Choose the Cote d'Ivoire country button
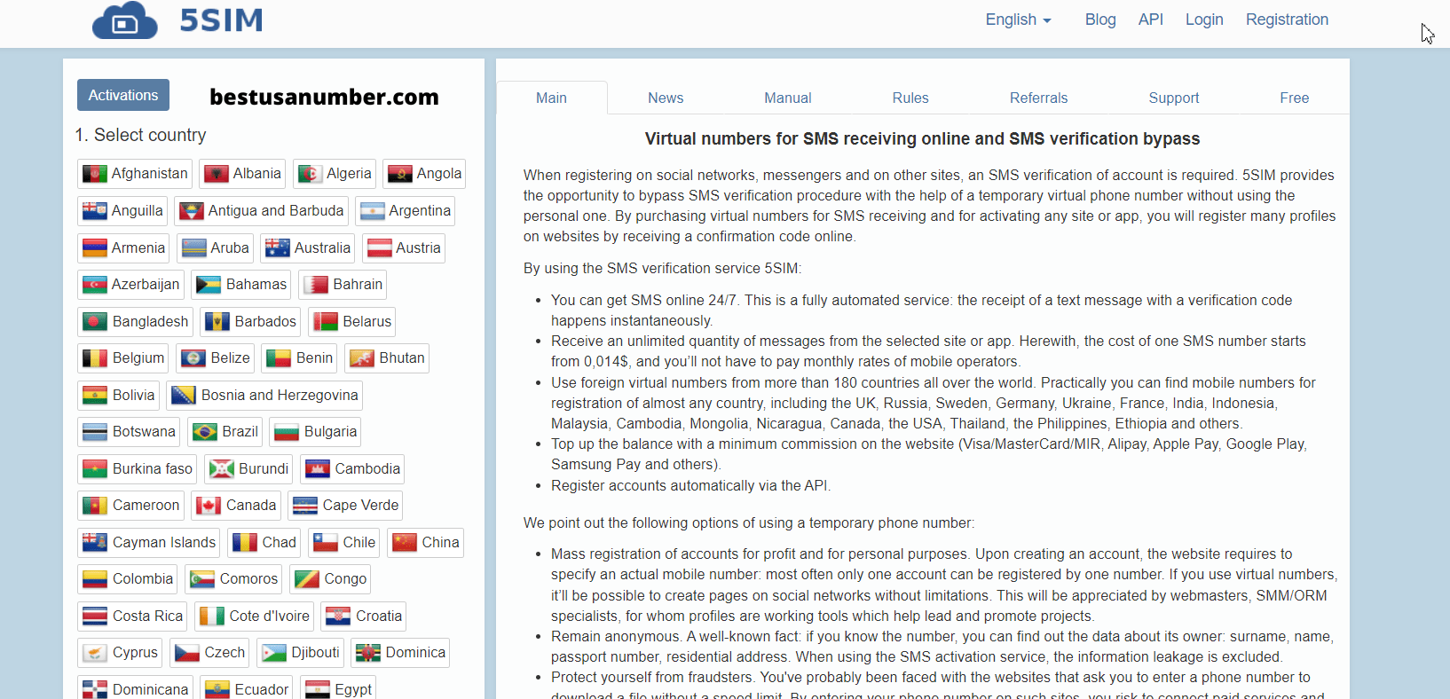Screen dimensions: 1450x699 tap(254, 617)
